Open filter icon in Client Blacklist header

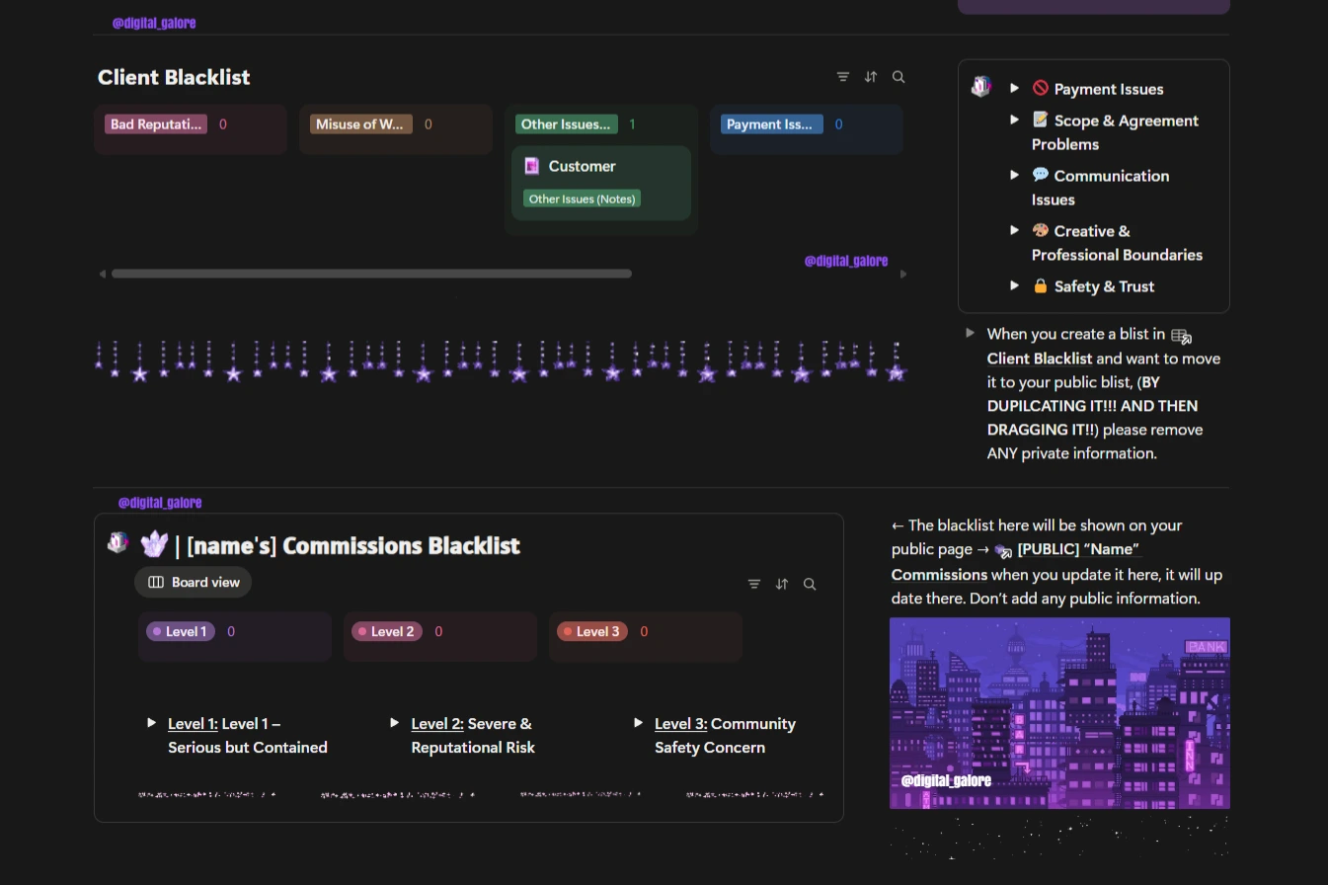coord(842,77)
